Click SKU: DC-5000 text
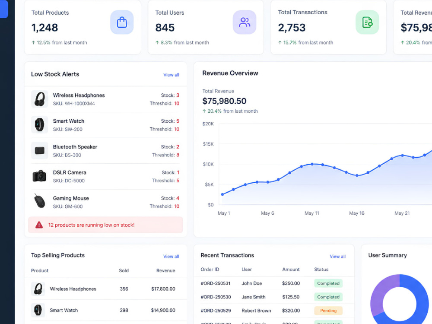432x324 pixels. click(69, 181)
